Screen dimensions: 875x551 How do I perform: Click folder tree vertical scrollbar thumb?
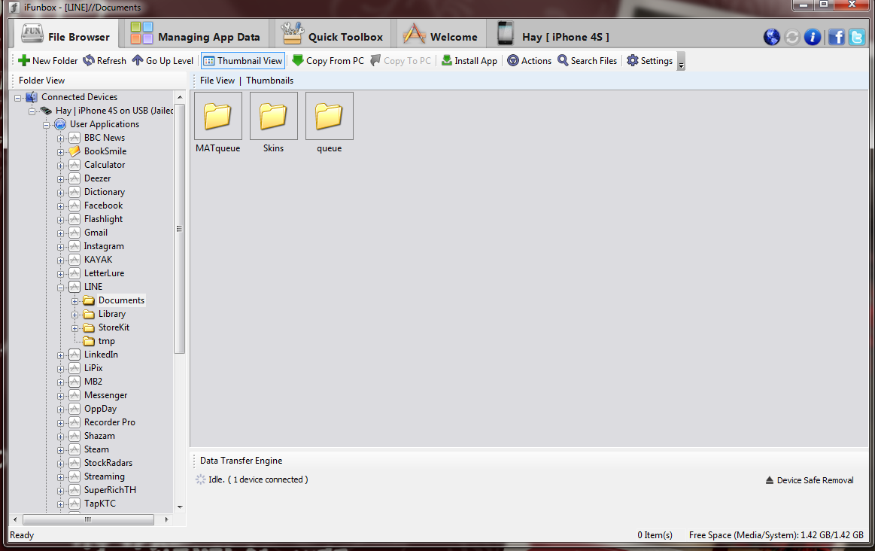click(179, 228)
